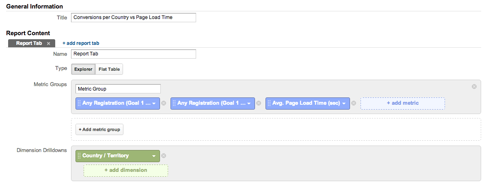Delete the entire Metric Group via corner x

click(x=474, y=87)
